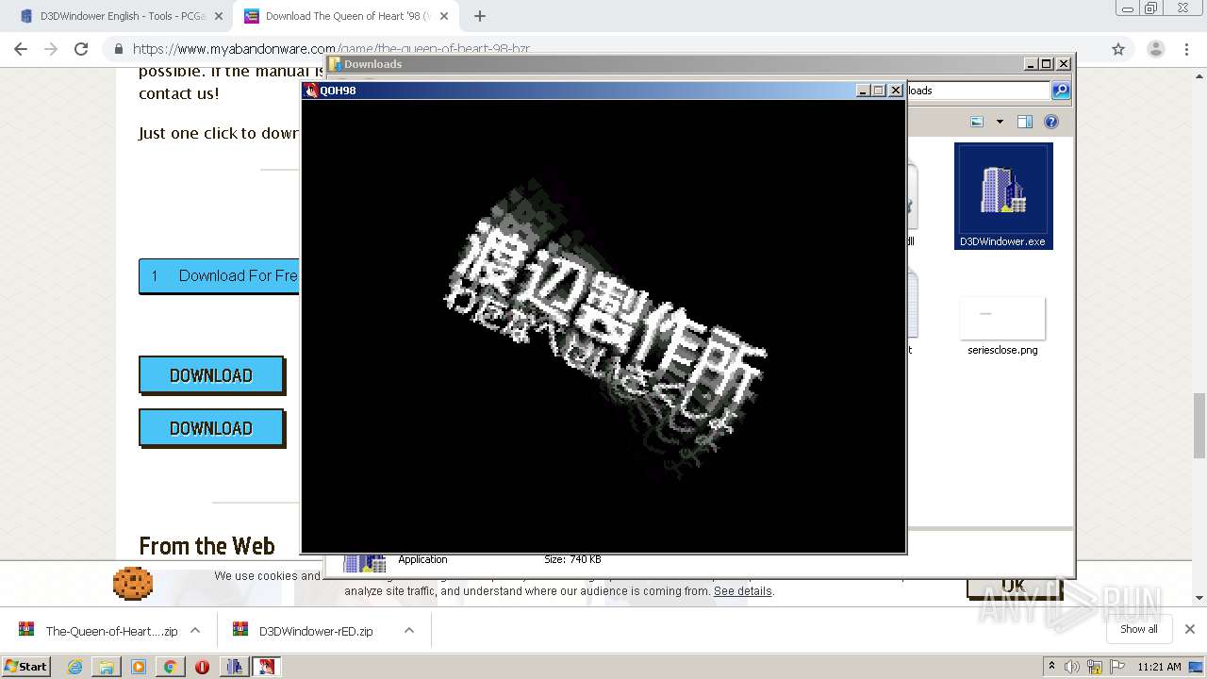Click the first DOWNLOAD button
The image size is (1207, 679).
tap(211, 375)
